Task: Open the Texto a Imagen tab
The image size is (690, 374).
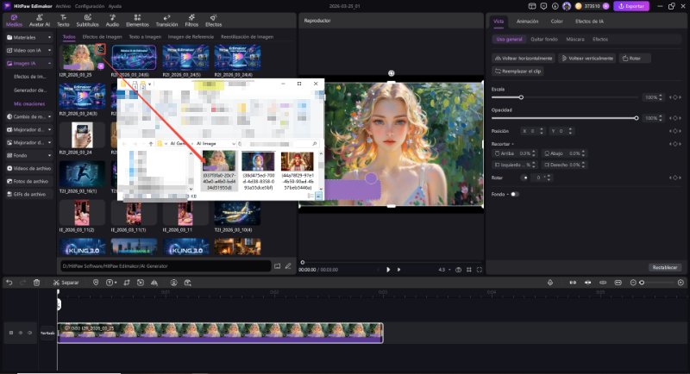Action: click(x=145, y=37)
